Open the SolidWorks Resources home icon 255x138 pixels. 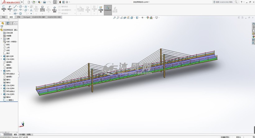tap(253, 24)
